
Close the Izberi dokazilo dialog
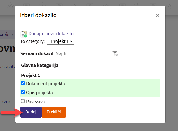pos(157,16)
